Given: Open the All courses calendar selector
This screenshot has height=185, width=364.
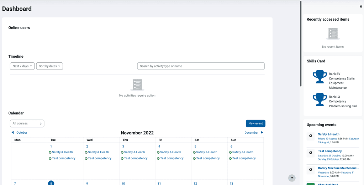Looking at the screenshot, I should tap(27, 124).
